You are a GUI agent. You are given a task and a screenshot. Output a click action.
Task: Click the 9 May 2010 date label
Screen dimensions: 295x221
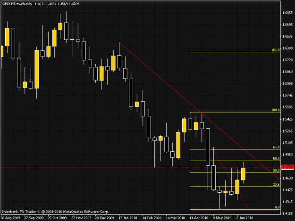tap(222, 218)
